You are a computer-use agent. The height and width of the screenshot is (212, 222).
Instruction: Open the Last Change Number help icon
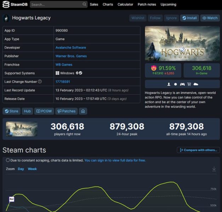(x=40, y=82)
